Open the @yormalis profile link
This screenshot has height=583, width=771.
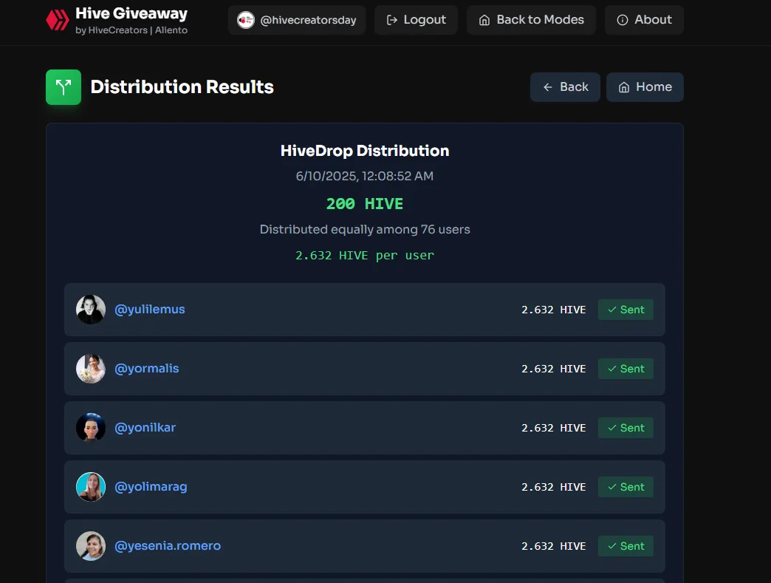coord(146,369)
